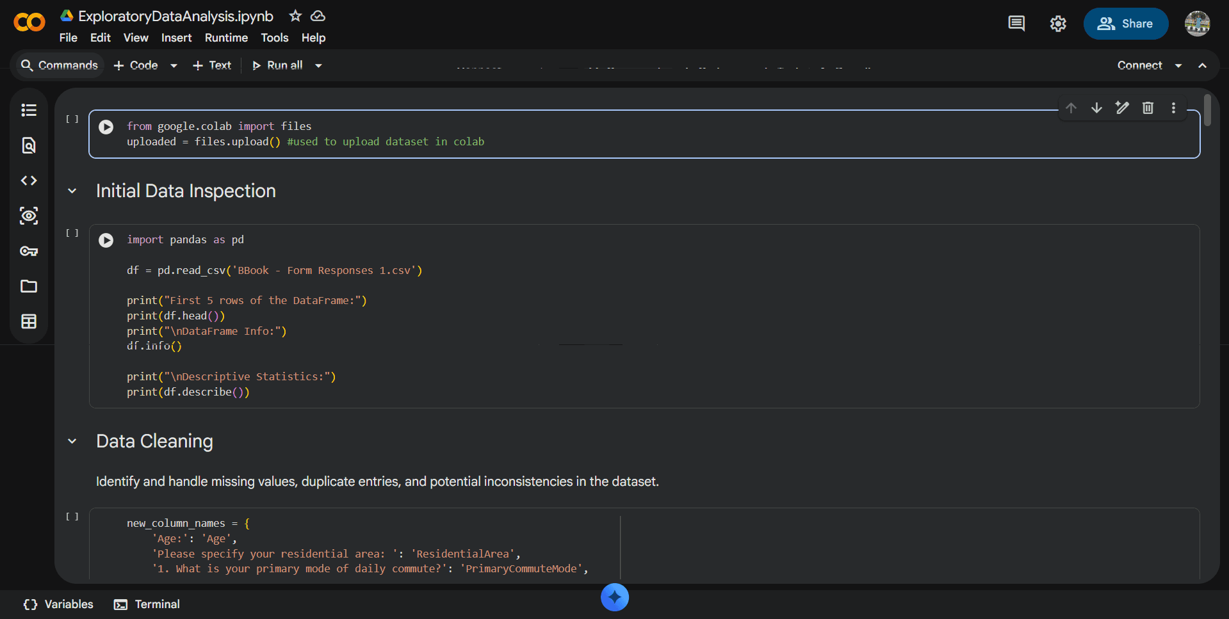This screenshot has height=619, width=1229.
Task: Open the Secrets key icon in sidebar
Action: (29, 251)
